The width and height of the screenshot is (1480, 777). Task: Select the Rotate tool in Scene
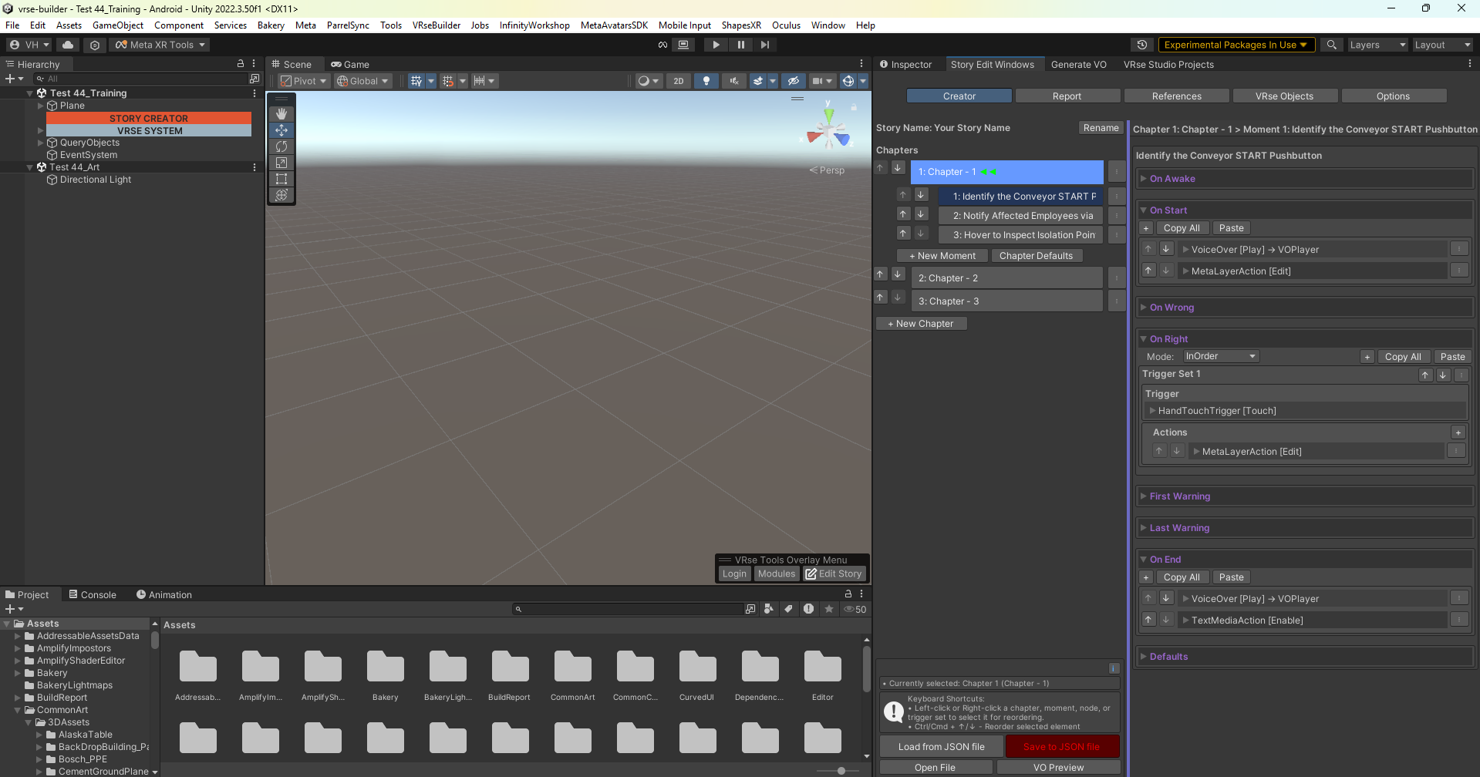tap(282, 146)
